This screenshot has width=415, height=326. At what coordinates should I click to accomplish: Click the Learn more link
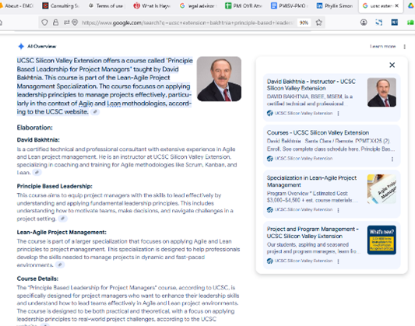383,47
